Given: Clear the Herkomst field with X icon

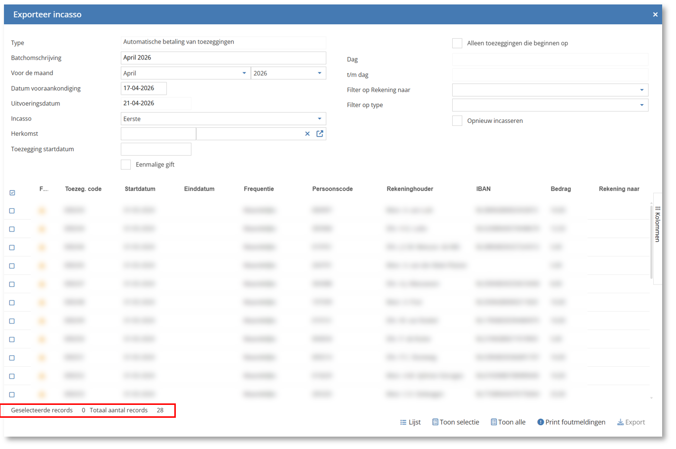Looking at the screenshot, I should pyautogui.click(x=307, y=134).
